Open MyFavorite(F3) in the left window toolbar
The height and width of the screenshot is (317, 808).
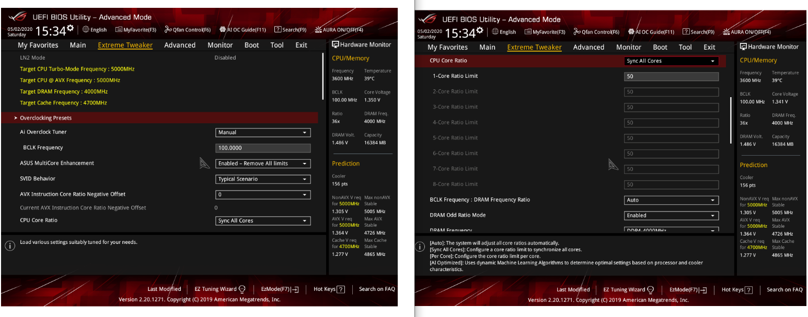click(x=136, y=30)
